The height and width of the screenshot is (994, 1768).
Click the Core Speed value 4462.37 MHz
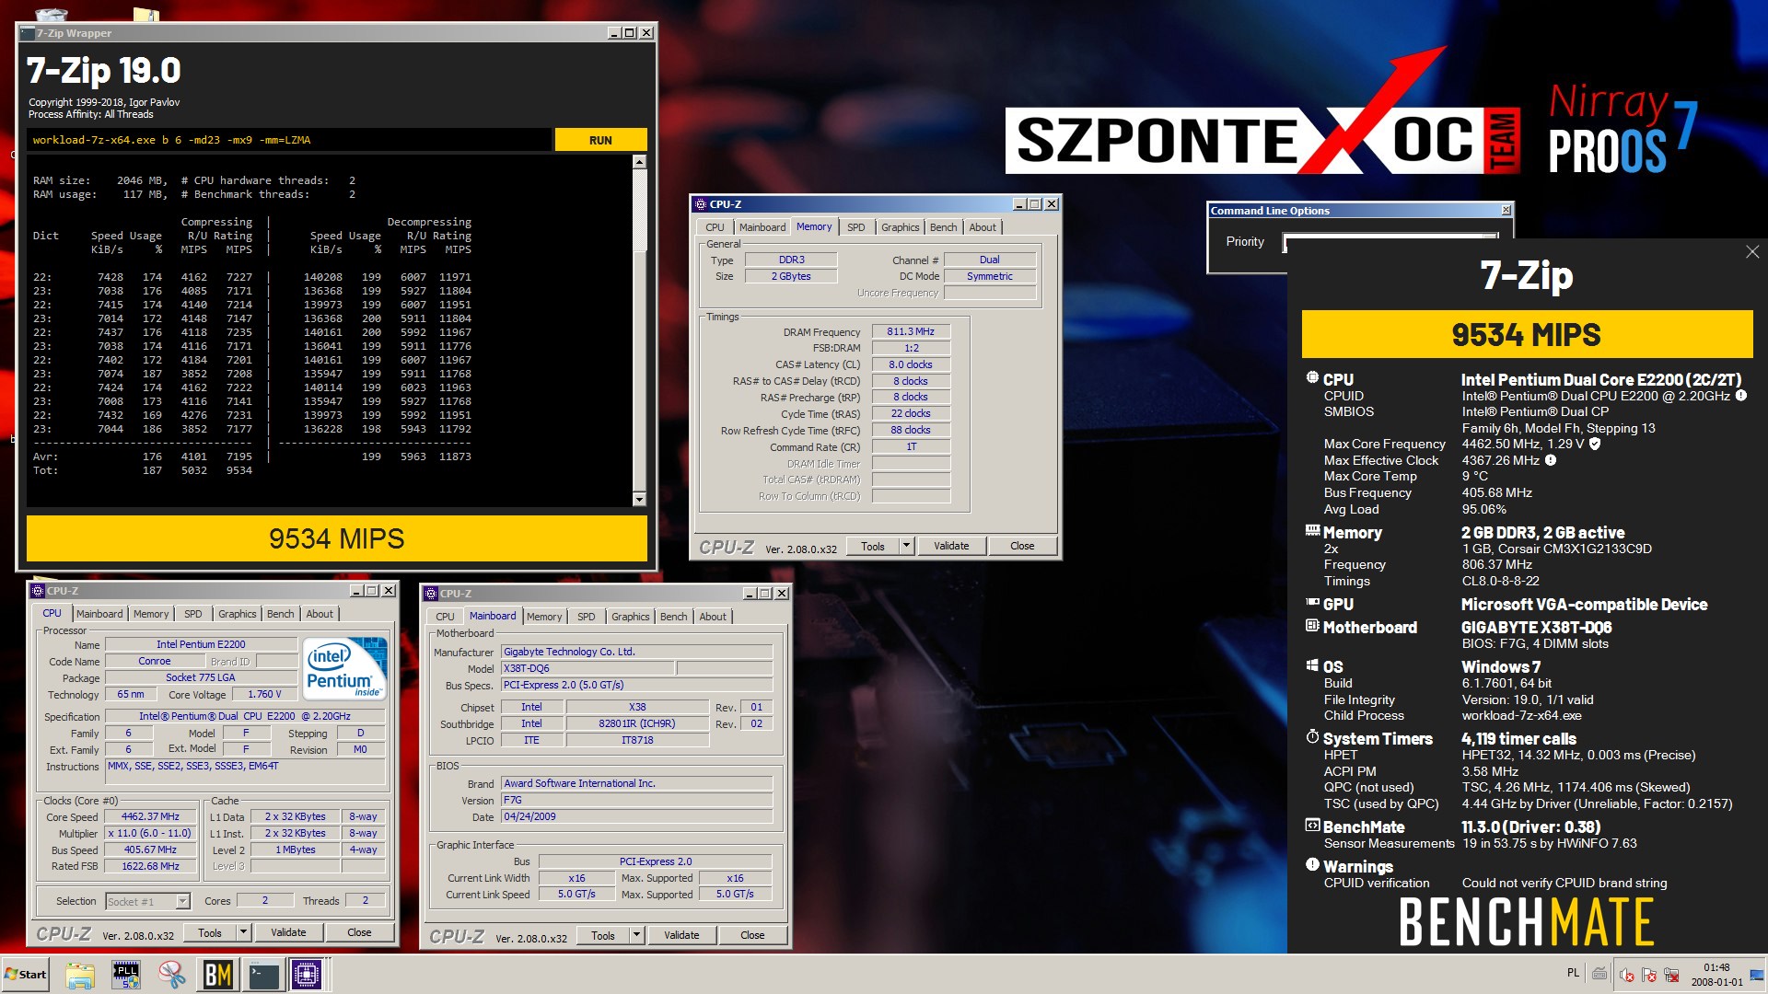(150, 816)
